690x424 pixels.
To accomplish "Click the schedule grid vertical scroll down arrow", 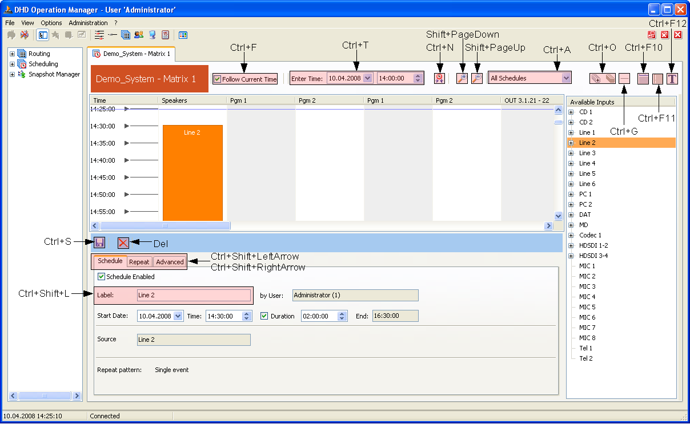I will (x=559, y=216).
